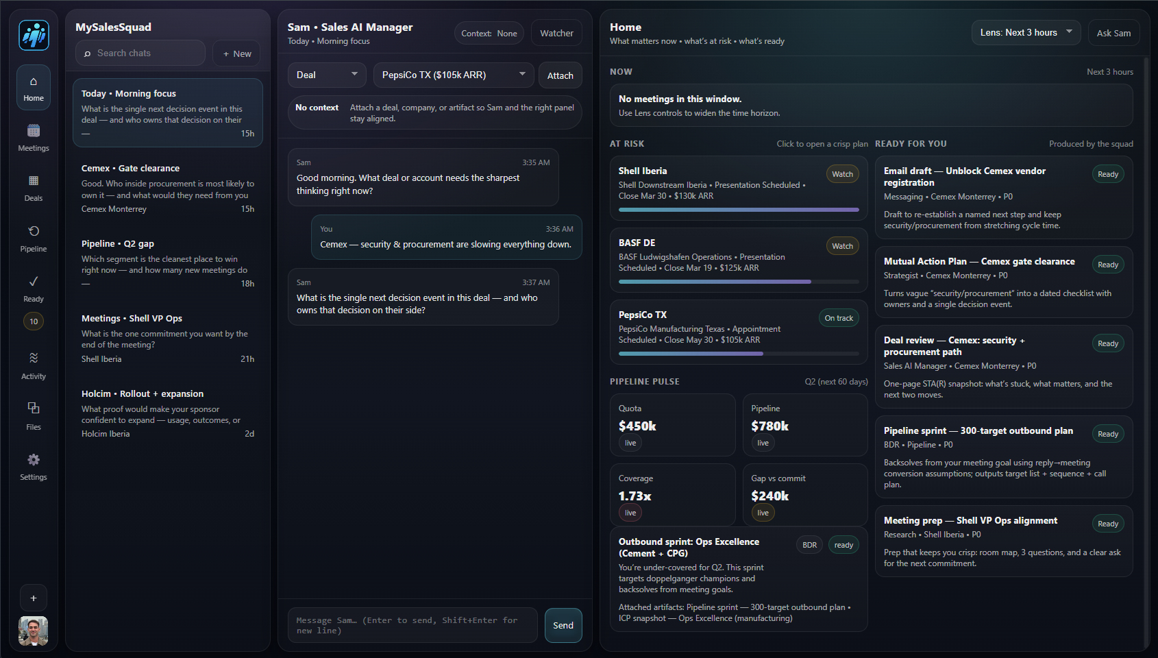Click the Pipeline icon in the left sidebar
Viewport: 1158px width, 658px height.
click(33, 238)
